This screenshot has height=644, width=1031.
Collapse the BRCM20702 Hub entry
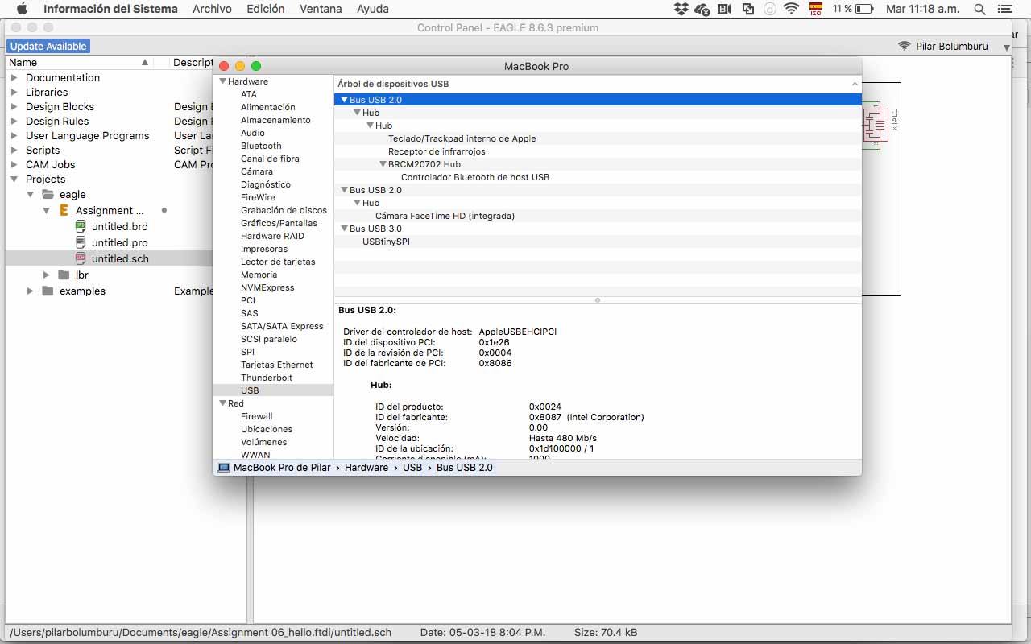click(x=383, y=164)
